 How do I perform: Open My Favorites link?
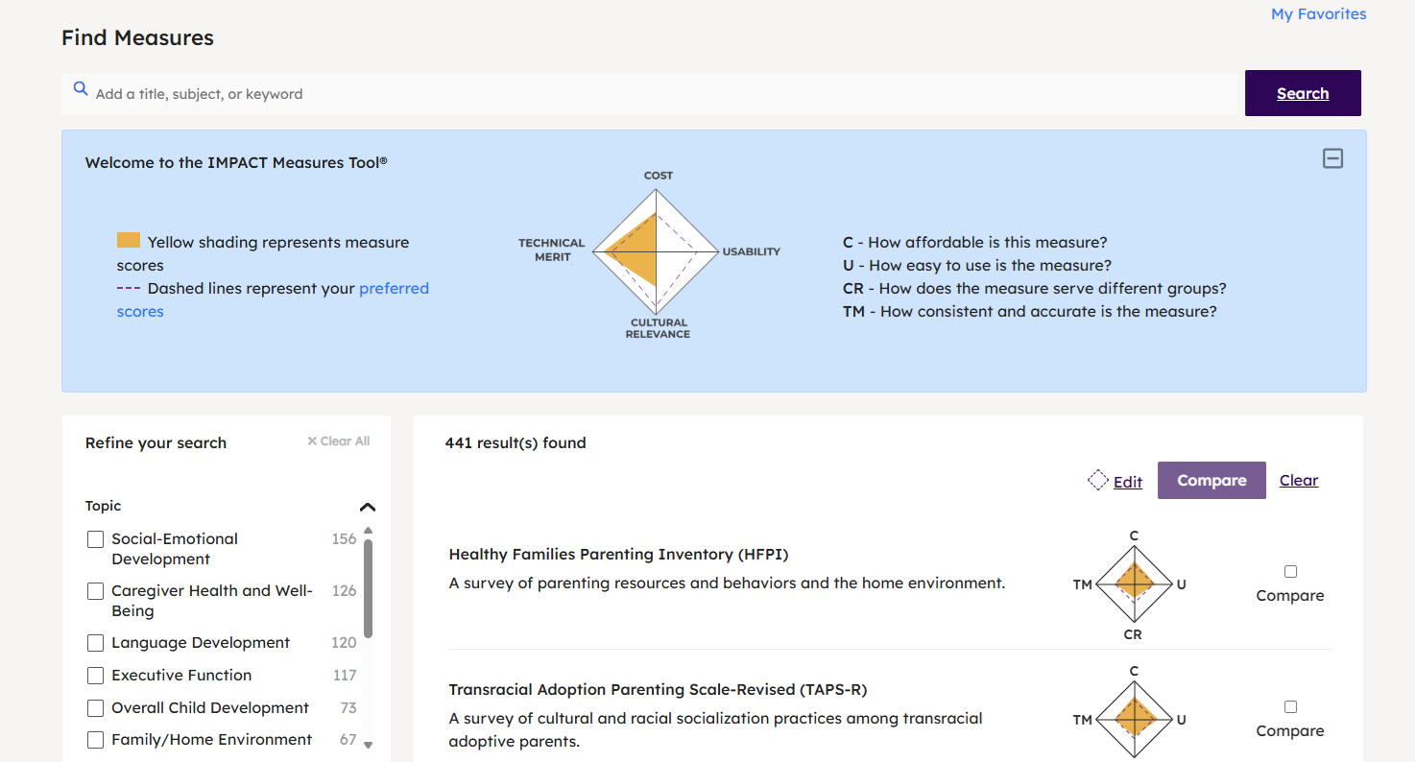[x=1318, y=13]
